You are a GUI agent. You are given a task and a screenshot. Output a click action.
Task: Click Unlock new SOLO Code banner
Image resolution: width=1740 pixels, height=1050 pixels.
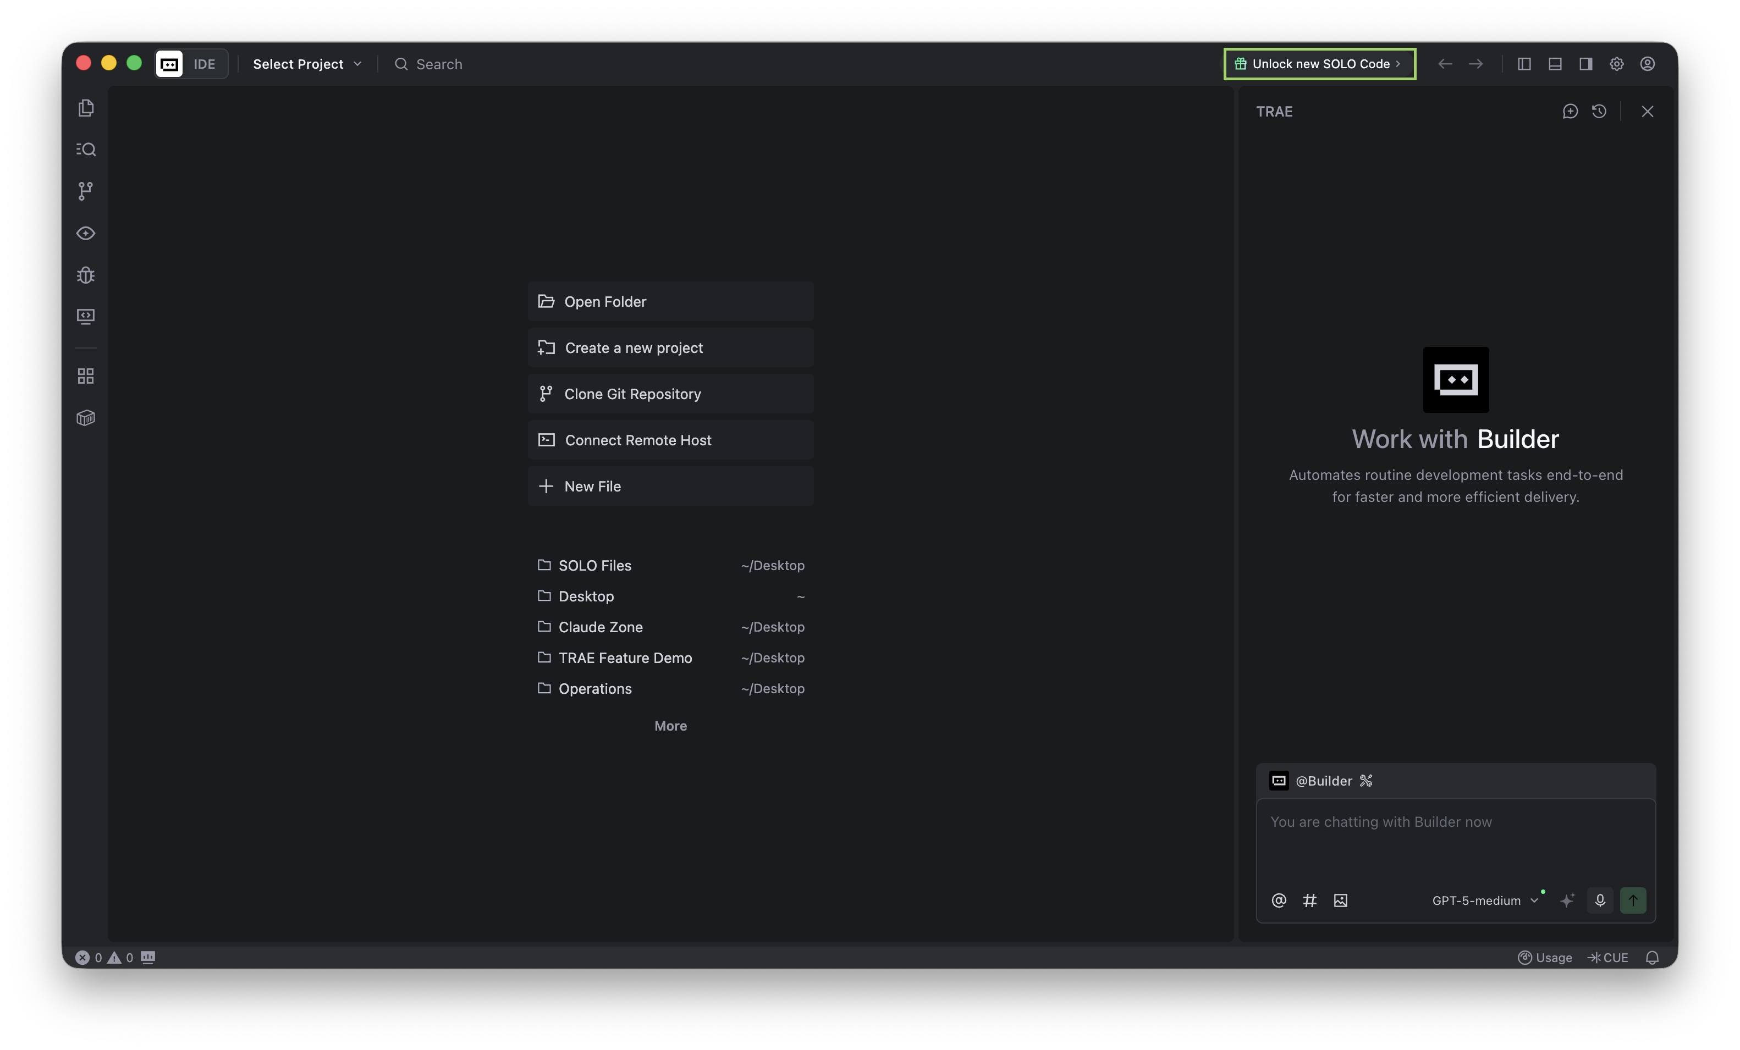point(1319,64)
